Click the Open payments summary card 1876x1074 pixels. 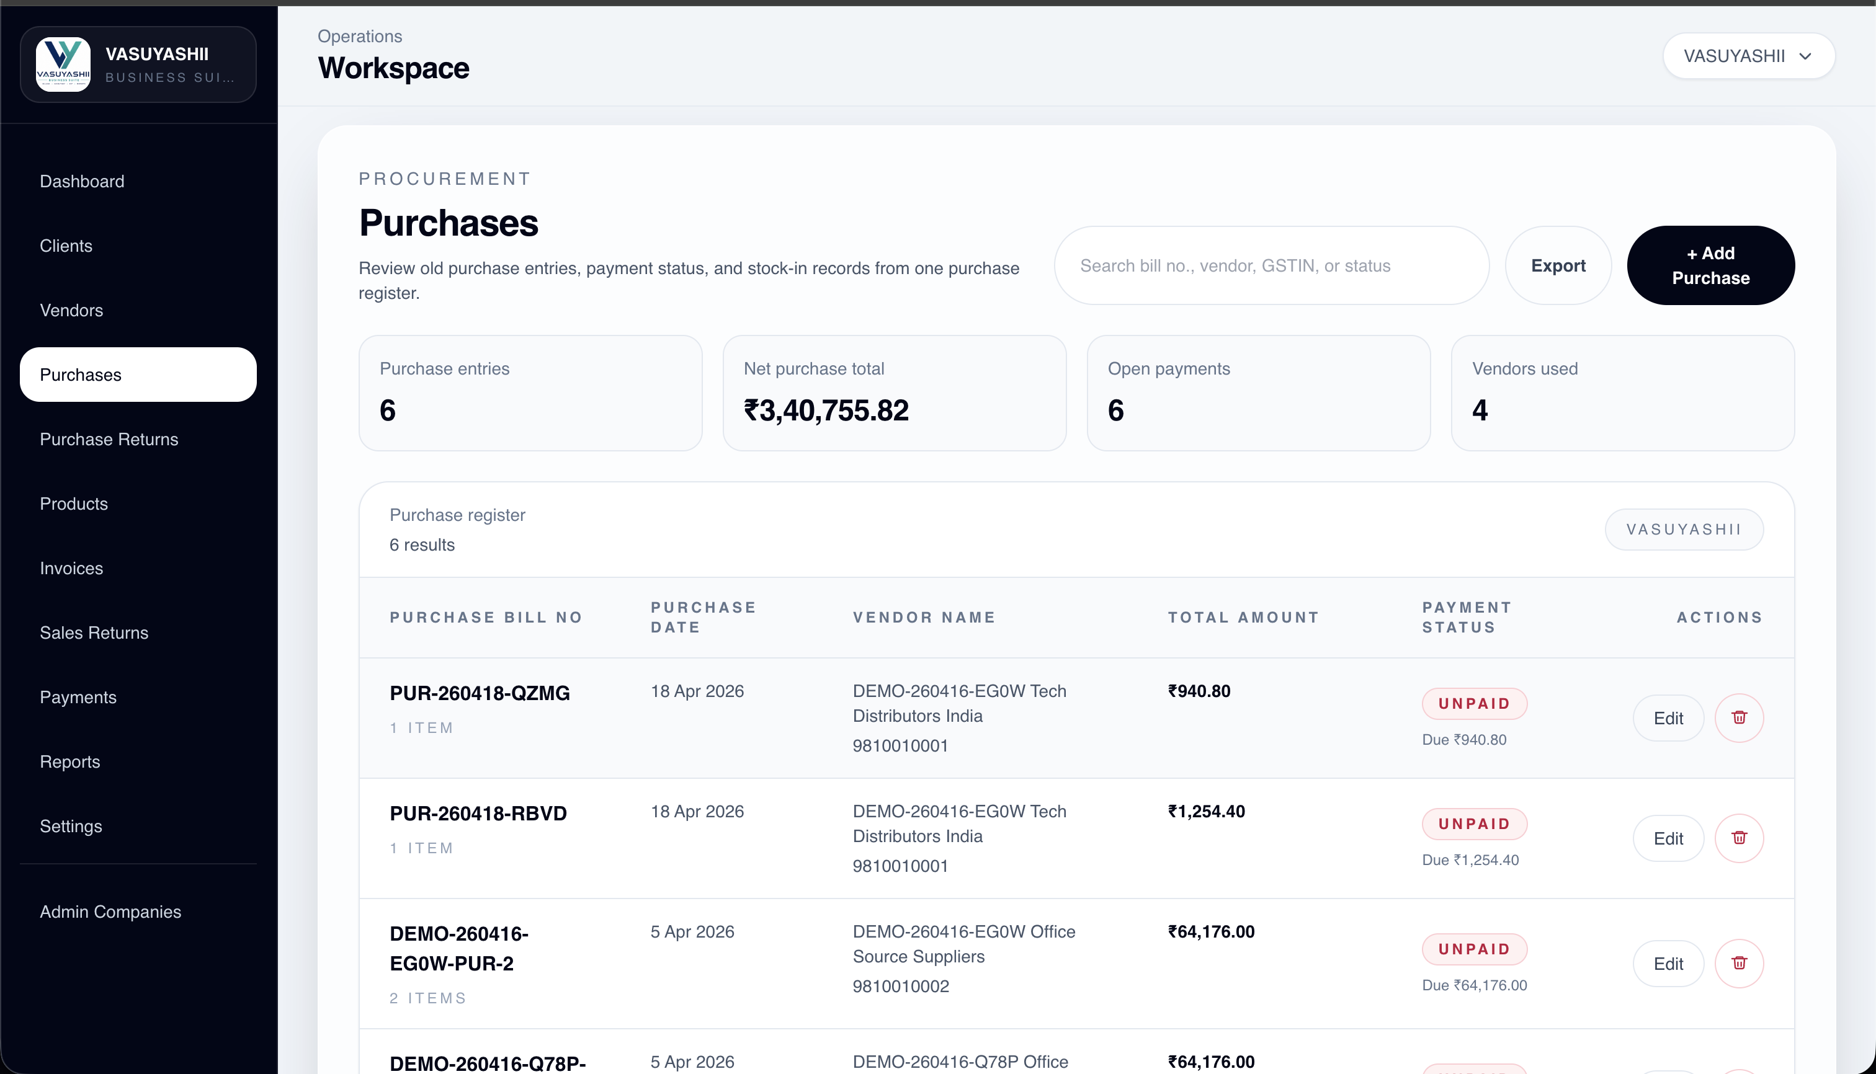tap(1258, 393)
